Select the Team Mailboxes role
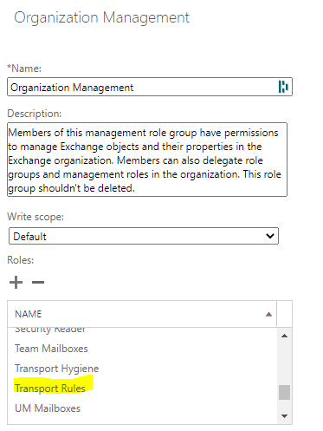This screenshot has width=323, height=431. 51,349
